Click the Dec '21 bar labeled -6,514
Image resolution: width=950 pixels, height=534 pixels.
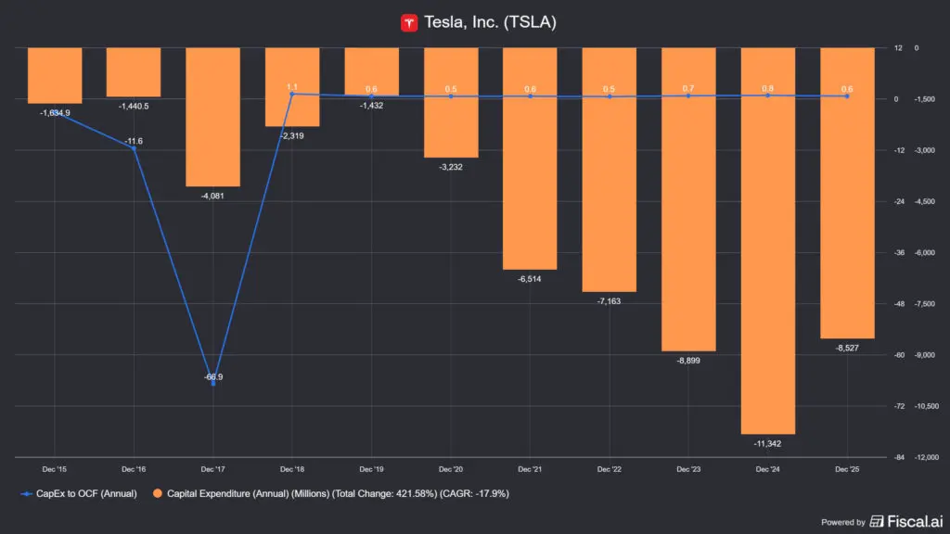click(x=530, y=159)
